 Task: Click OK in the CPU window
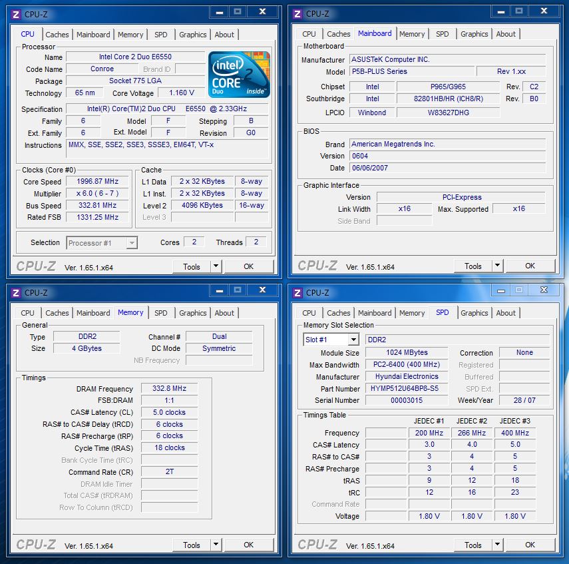(x=249, y=266)
